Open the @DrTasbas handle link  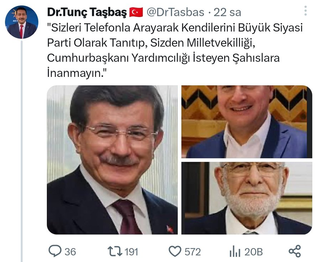tap(175, 12)
